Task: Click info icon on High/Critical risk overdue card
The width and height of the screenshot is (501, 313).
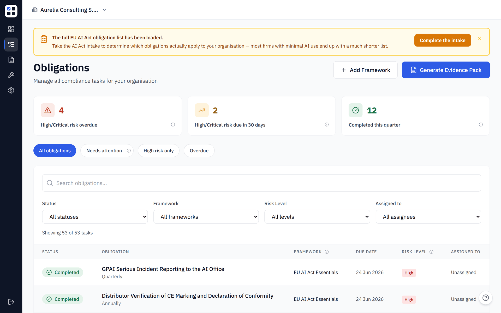Action: coord(173,125)
